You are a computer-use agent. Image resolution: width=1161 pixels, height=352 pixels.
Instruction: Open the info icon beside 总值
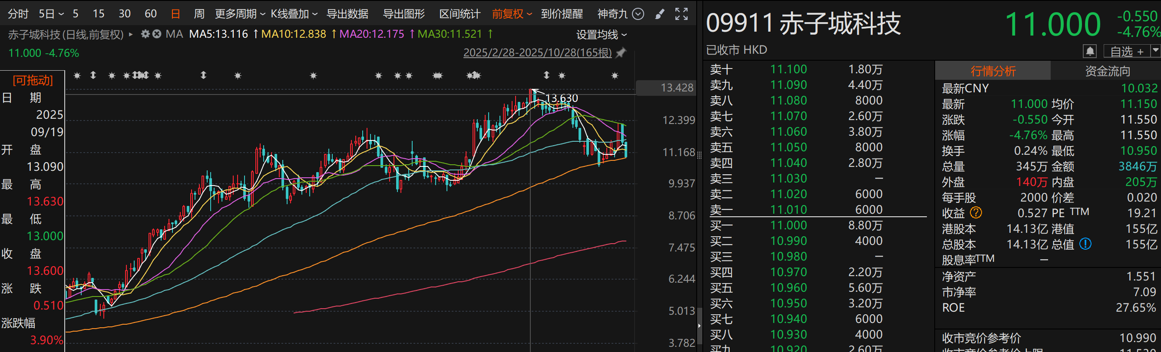(x=1085, y=244)
